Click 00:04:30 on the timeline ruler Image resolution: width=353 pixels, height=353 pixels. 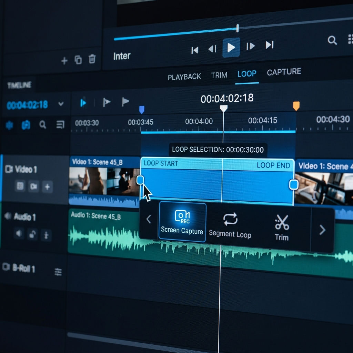333,119
